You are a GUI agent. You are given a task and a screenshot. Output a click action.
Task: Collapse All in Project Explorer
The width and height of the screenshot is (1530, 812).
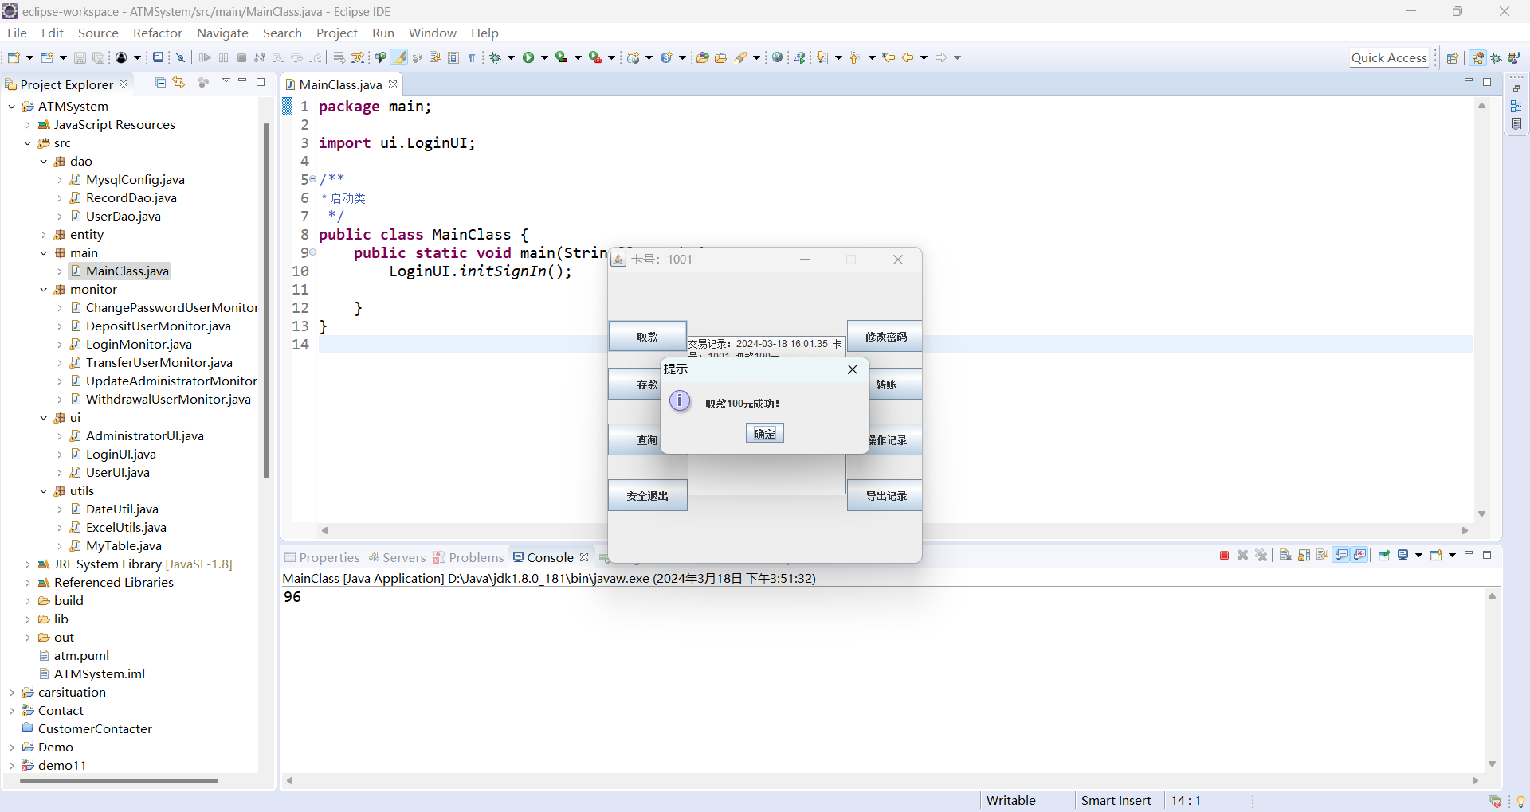pyautogui.click(x=160, y=82)
